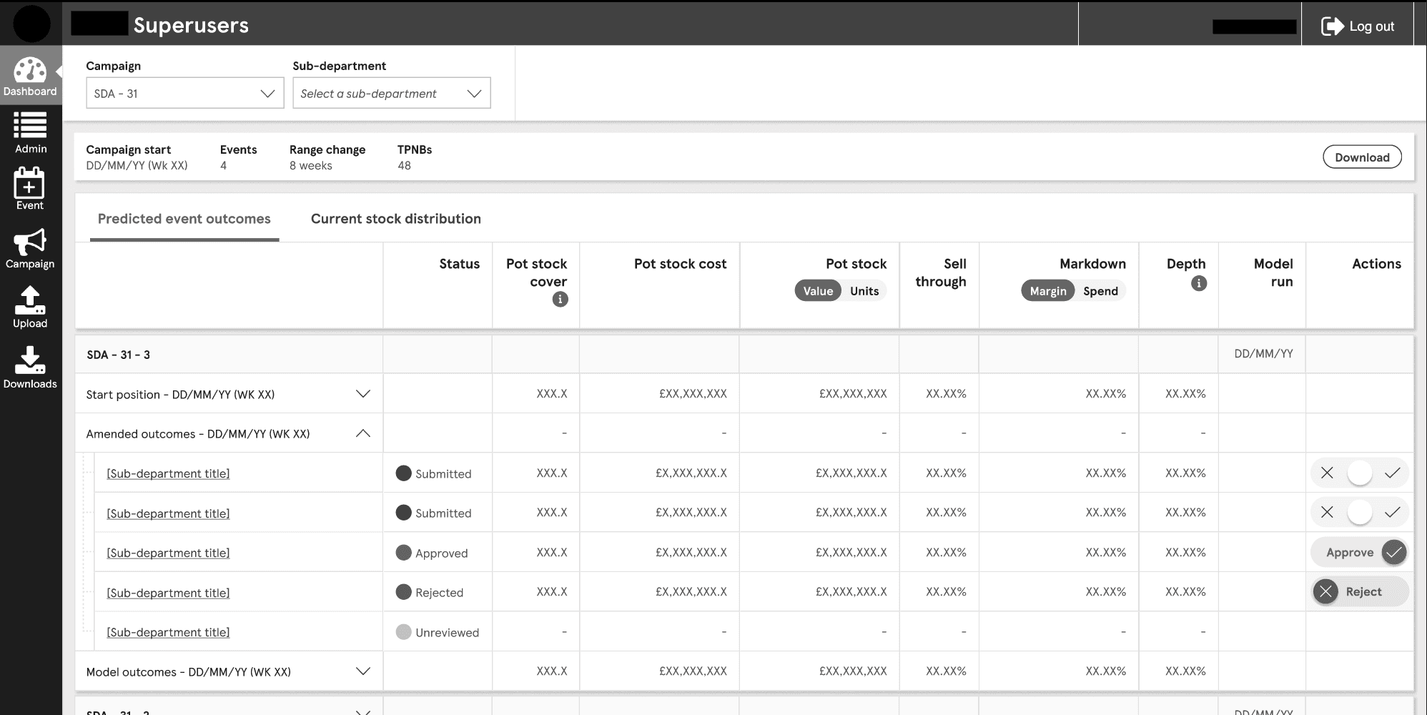Switch Pot stock view to Units

click(x=864, y=291)
